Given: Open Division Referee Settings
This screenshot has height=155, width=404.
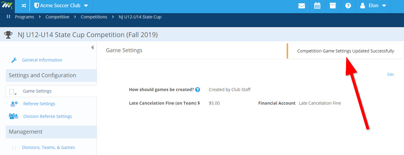Looking at the screenshot, I should pyautogui.click(x=47, y=116).
